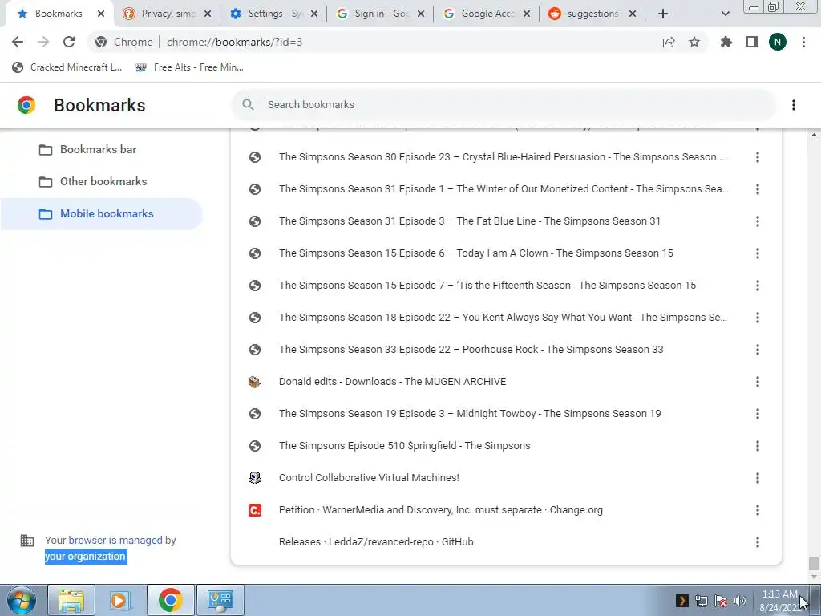Go back with the browser back arrow

(18, 42)
